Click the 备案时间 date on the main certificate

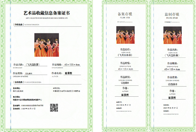pyautogui.click(x=28, y=109)
